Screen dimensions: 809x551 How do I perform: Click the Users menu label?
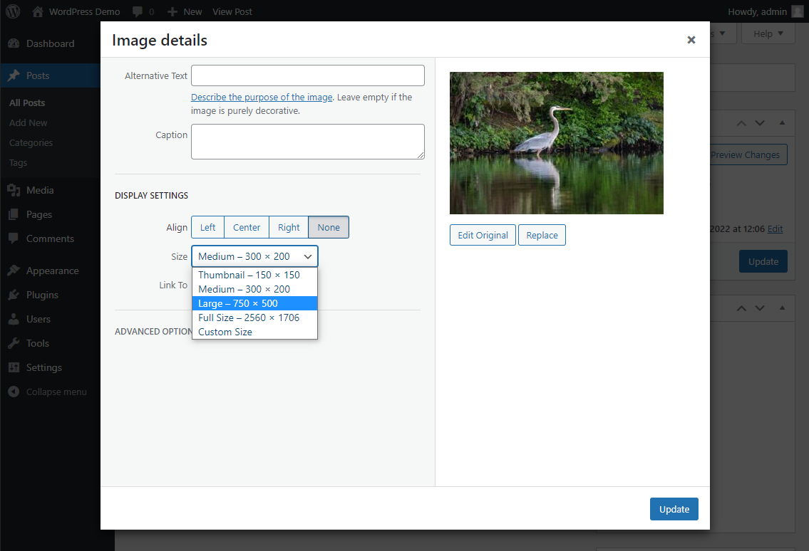pos(38,319)
